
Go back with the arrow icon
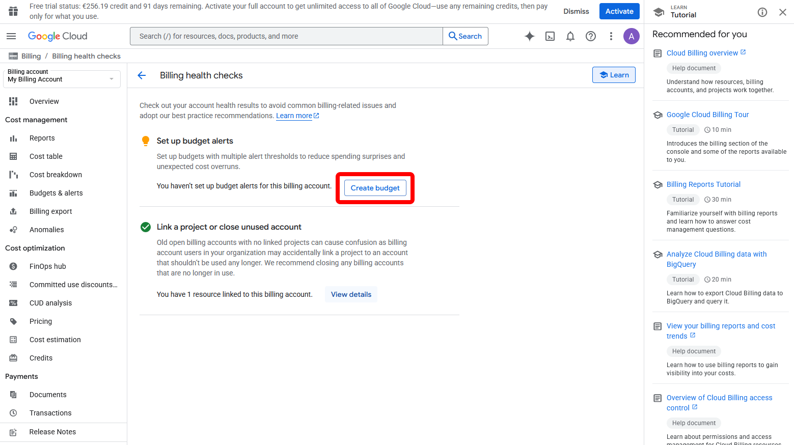[x=142, y=75]
